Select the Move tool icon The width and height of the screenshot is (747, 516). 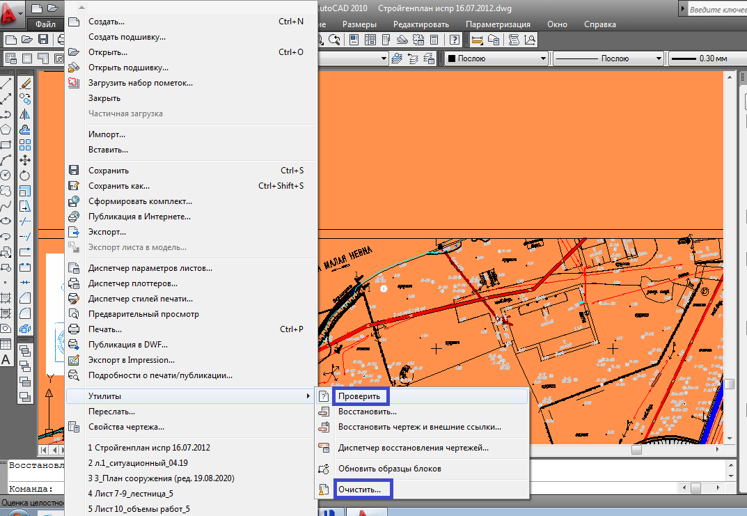(26, 160)
